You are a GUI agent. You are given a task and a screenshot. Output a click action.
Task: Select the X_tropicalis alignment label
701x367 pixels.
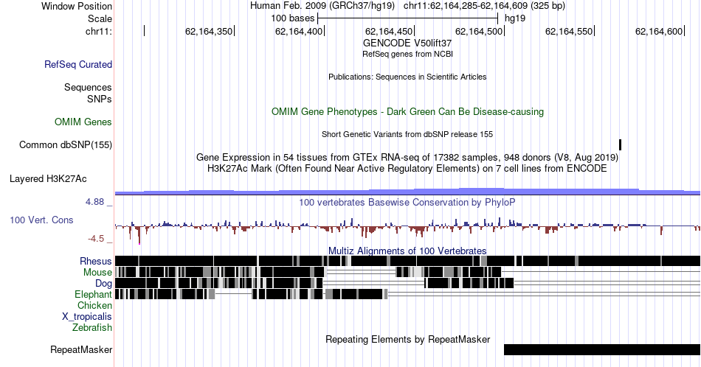(x=87, y=317)
